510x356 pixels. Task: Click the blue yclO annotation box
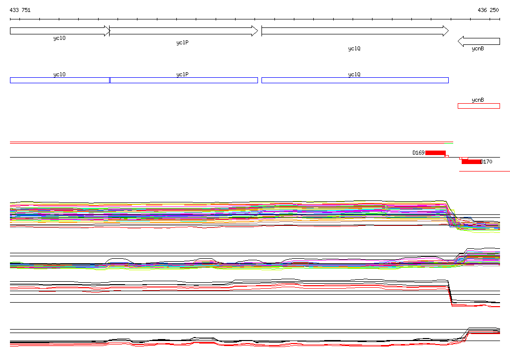(60, 80)
